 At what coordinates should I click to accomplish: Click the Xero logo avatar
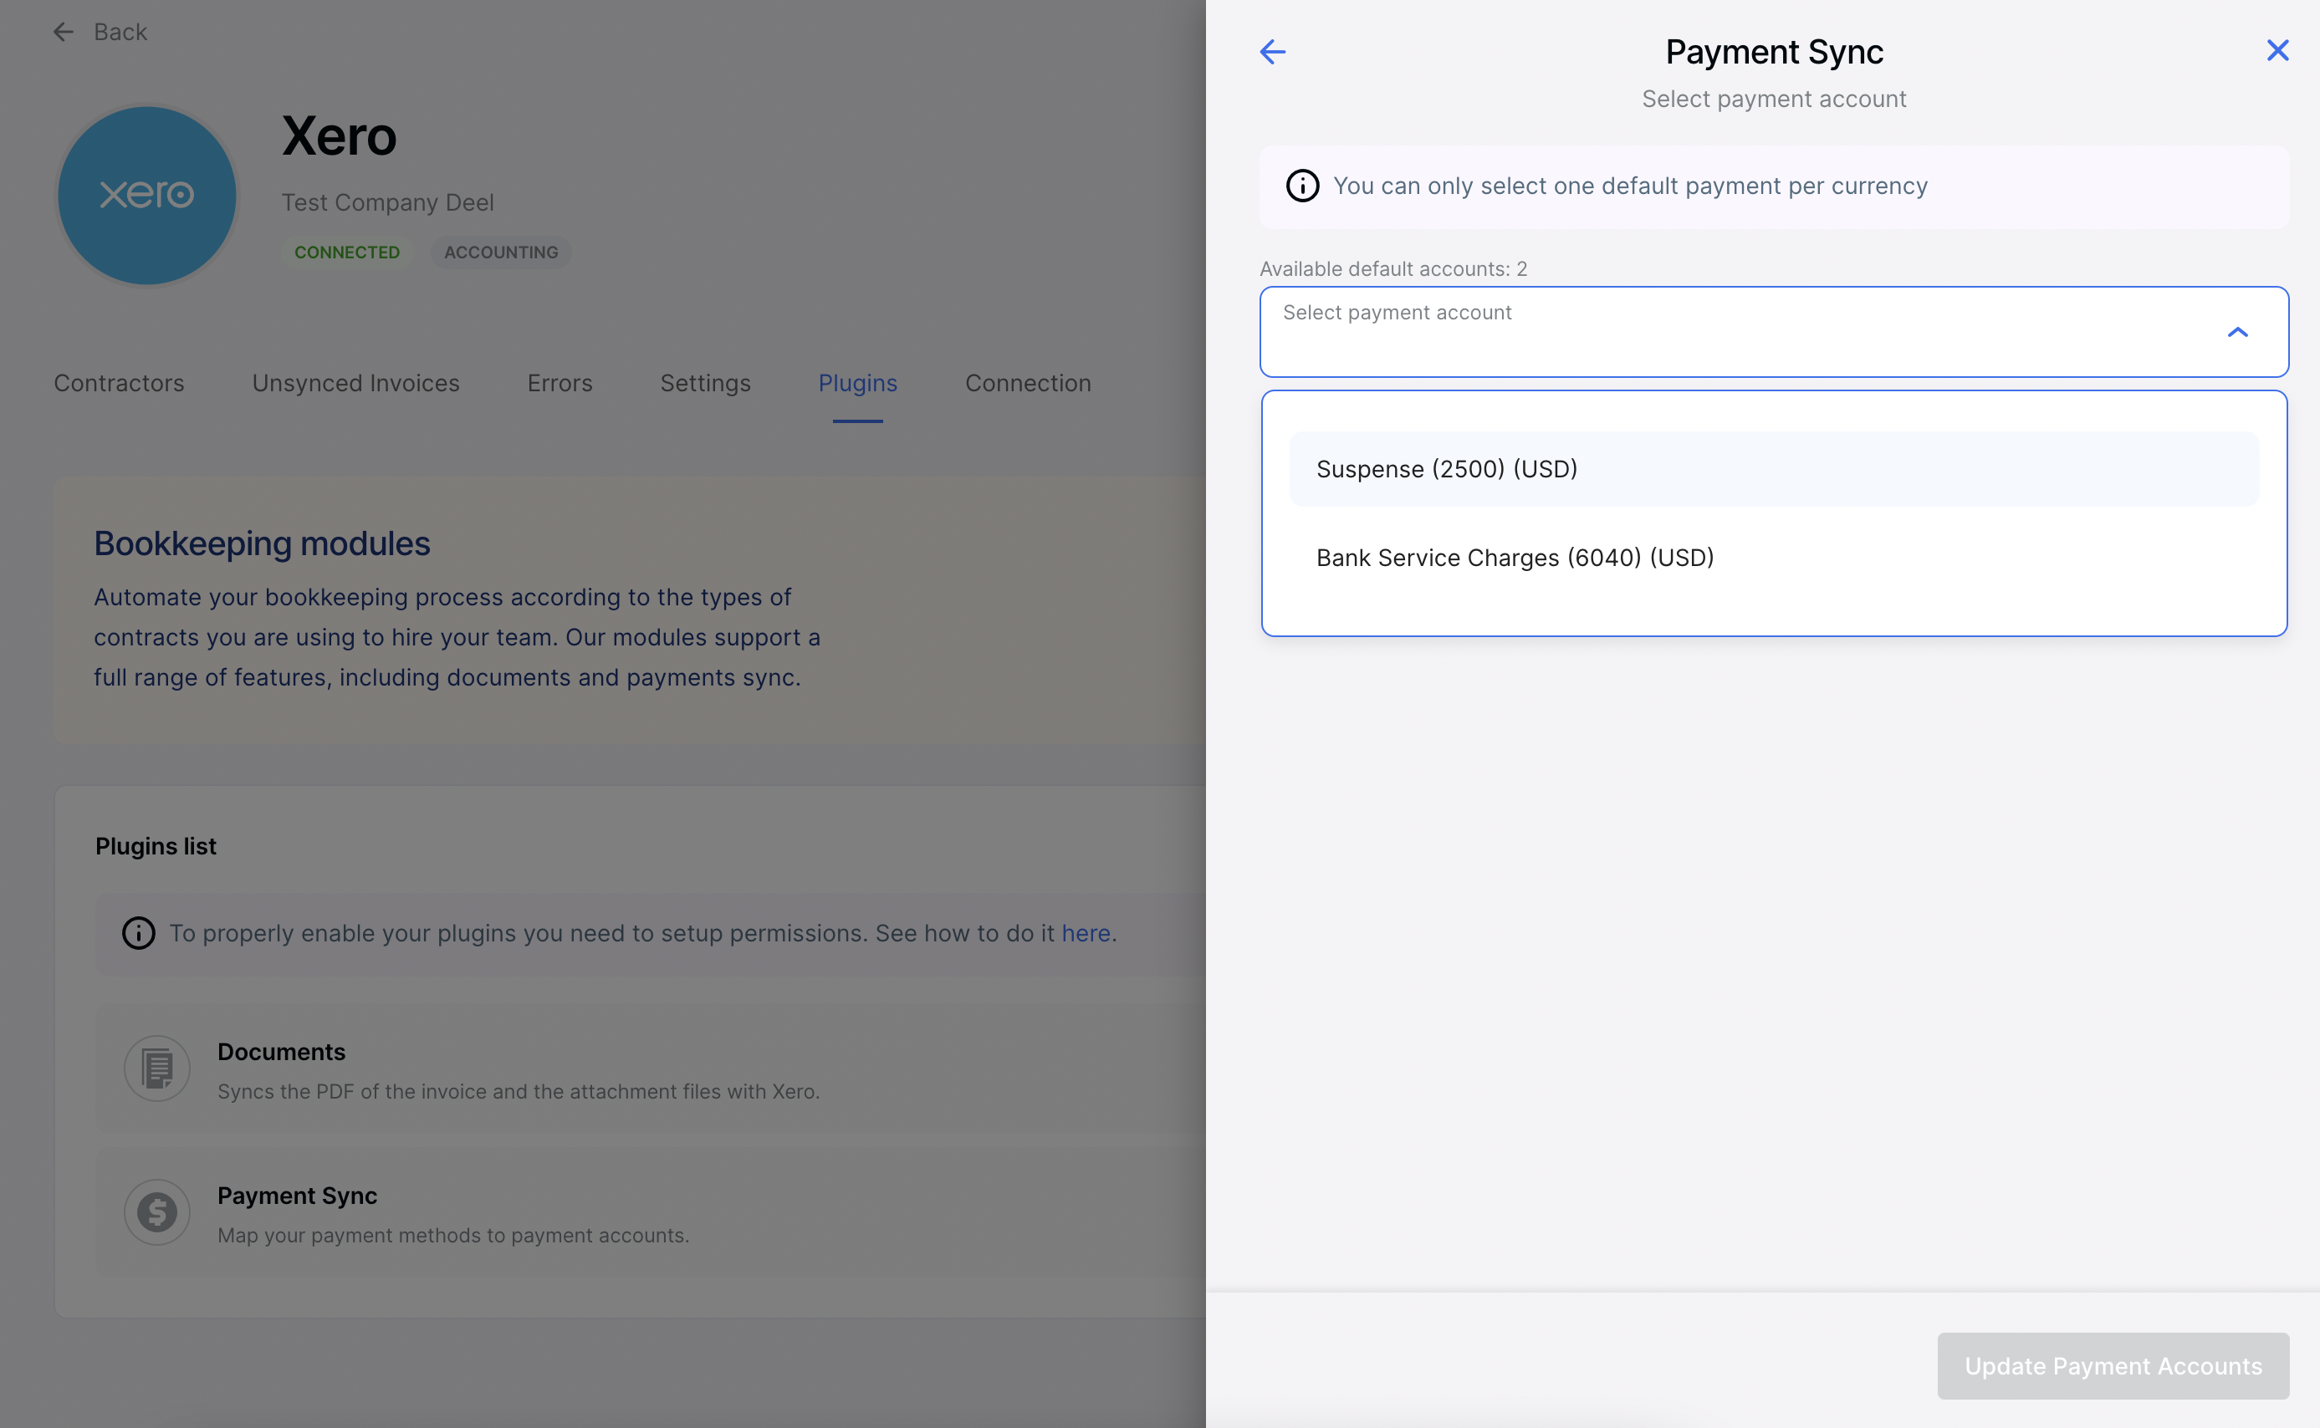(147, 196)
